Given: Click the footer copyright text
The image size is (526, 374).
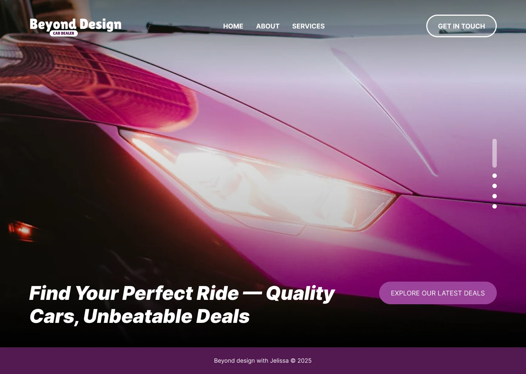Looking at the screenshot, I should click(x=263, y=361).
